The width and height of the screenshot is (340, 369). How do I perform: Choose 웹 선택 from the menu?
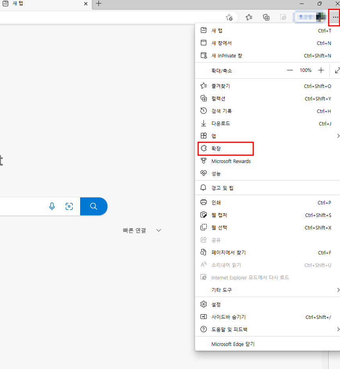tap(268, 227)
